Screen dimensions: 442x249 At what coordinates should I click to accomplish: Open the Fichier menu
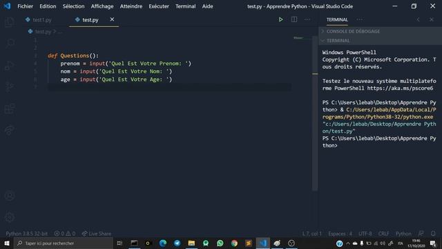[x=25, y=6]
